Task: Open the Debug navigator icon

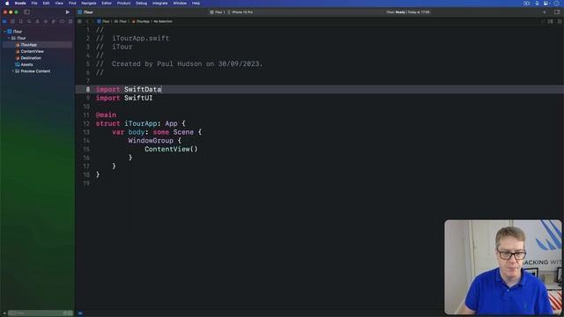Action: pyautogui.click(x=54, y=21)
